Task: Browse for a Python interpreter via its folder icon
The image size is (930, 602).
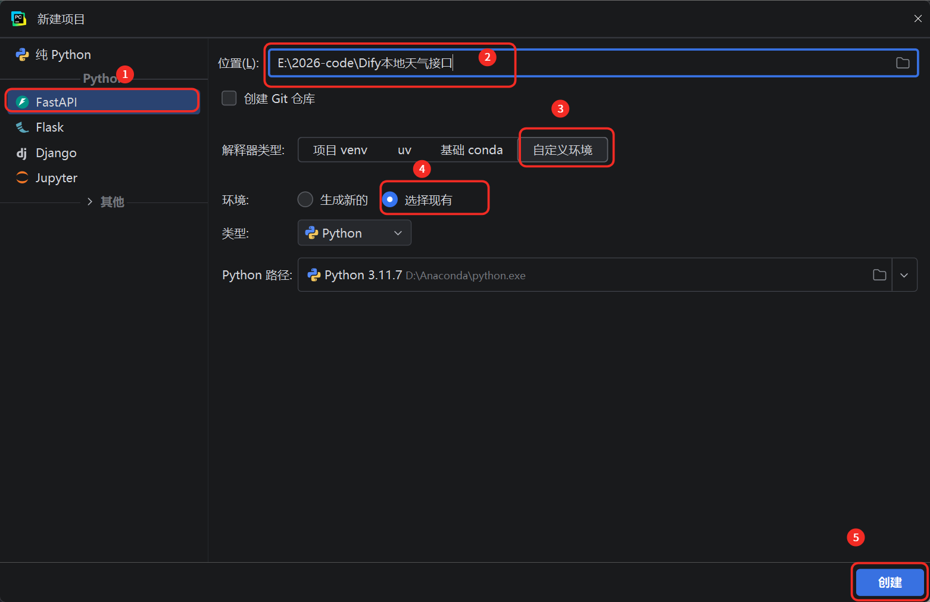Action: pos(879,275)
